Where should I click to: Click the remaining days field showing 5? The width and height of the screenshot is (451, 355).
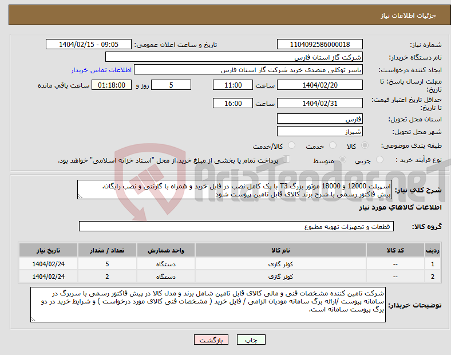171,85
